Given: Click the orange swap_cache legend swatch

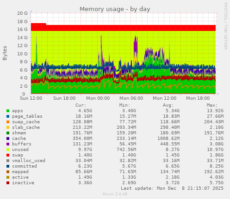Looking at the screenshot, I should coord(8,122).
